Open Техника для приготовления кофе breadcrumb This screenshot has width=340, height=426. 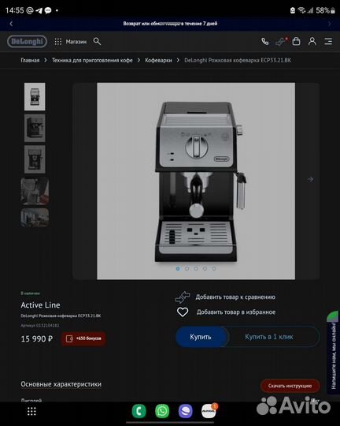point(92,60)
